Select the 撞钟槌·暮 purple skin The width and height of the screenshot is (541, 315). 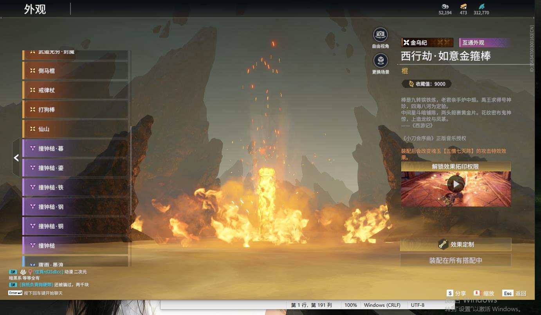[76, 148]
